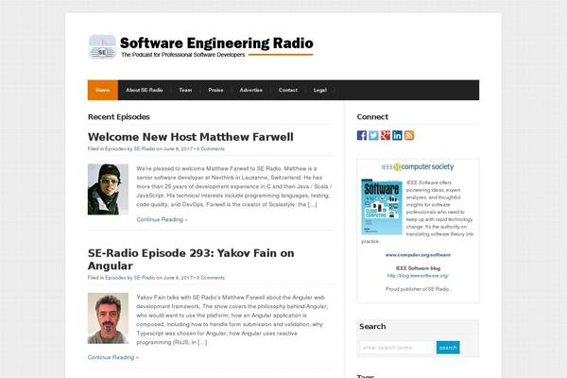Continue Reading the Matthew Farwell post
The image size is (567, 378).
point(162,219)
